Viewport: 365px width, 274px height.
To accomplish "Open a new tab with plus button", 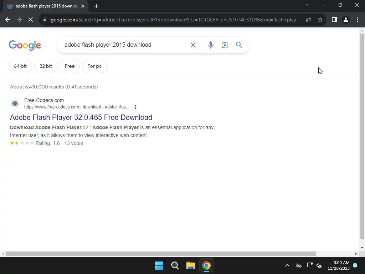I will coord(96,6).
